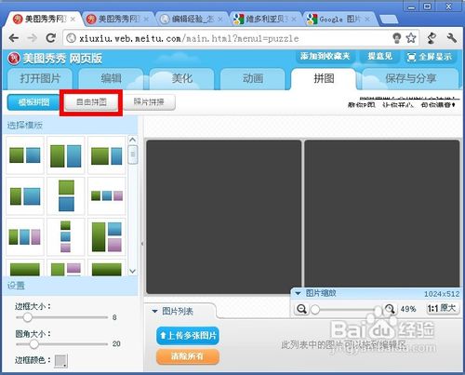Select the 照片拼接 mode button
465x375 pixels.
click(149, 102)
